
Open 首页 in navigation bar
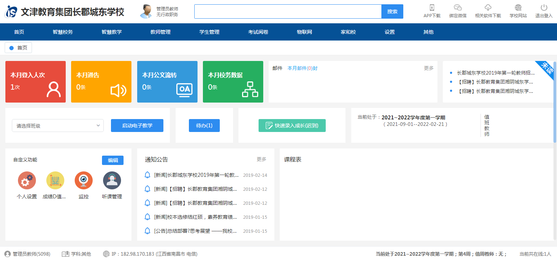coord(19,32)
